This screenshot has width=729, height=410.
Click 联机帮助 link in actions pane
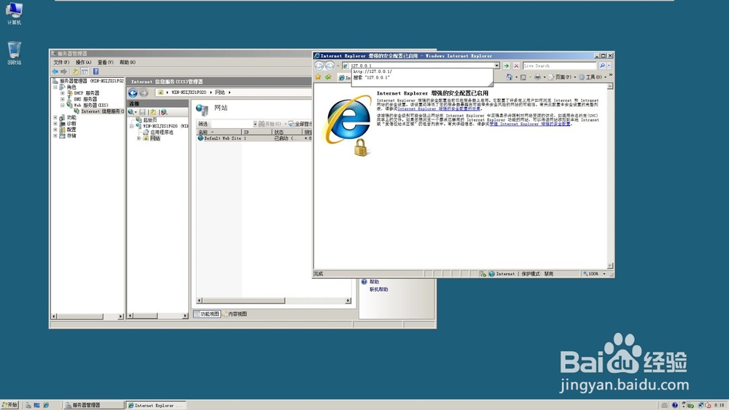tap(378, 289)
